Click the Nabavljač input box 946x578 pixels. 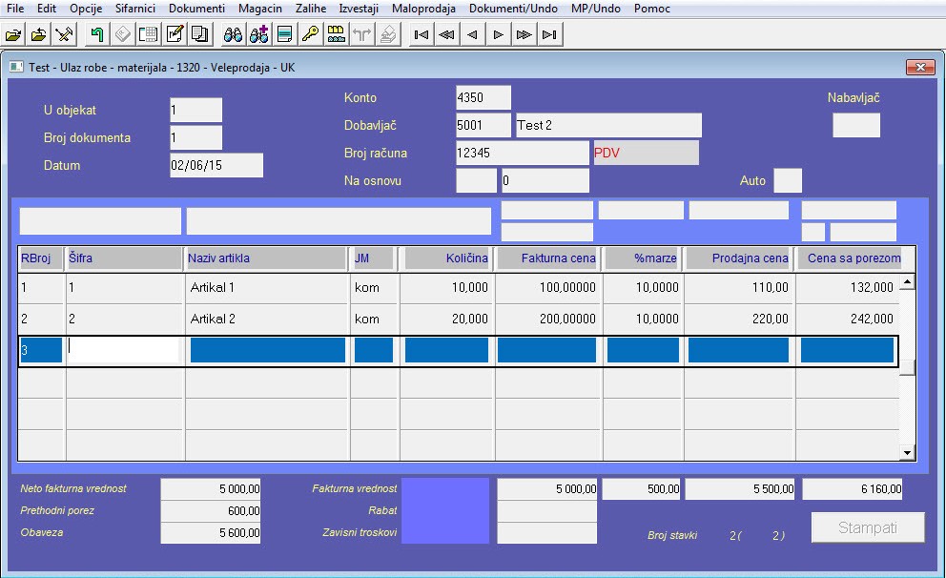tap(856, 126)
